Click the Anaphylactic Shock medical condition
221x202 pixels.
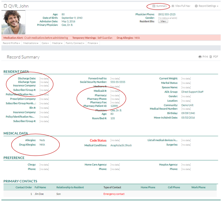point(121,145)
